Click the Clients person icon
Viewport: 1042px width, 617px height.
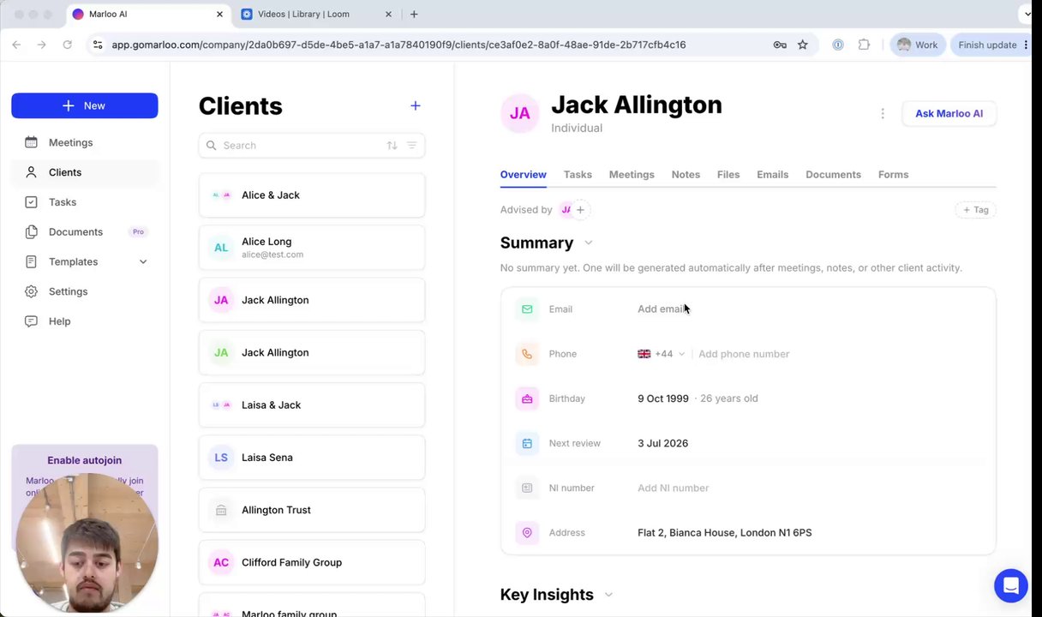[32, 172]
